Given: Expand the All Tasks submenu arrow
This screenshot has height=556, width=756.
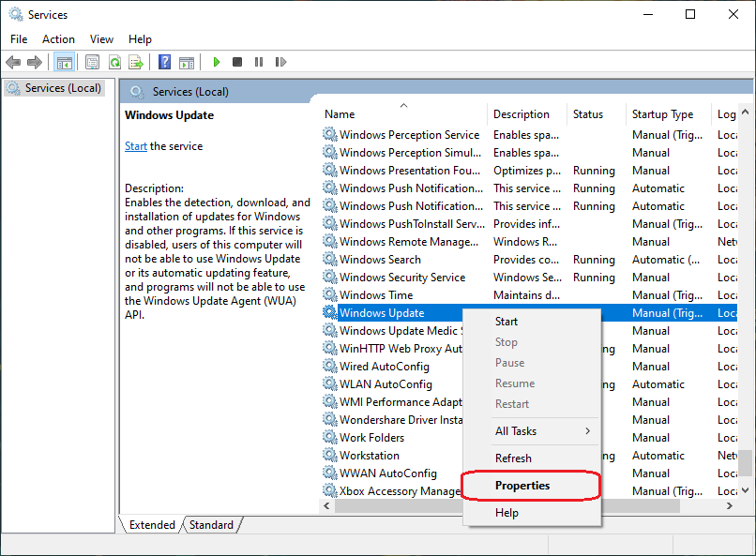Looking at the screenshot, I should click(588, 431).
